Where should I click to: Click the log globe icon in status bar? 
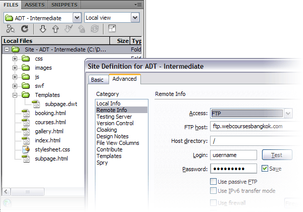tap(7, 203)
